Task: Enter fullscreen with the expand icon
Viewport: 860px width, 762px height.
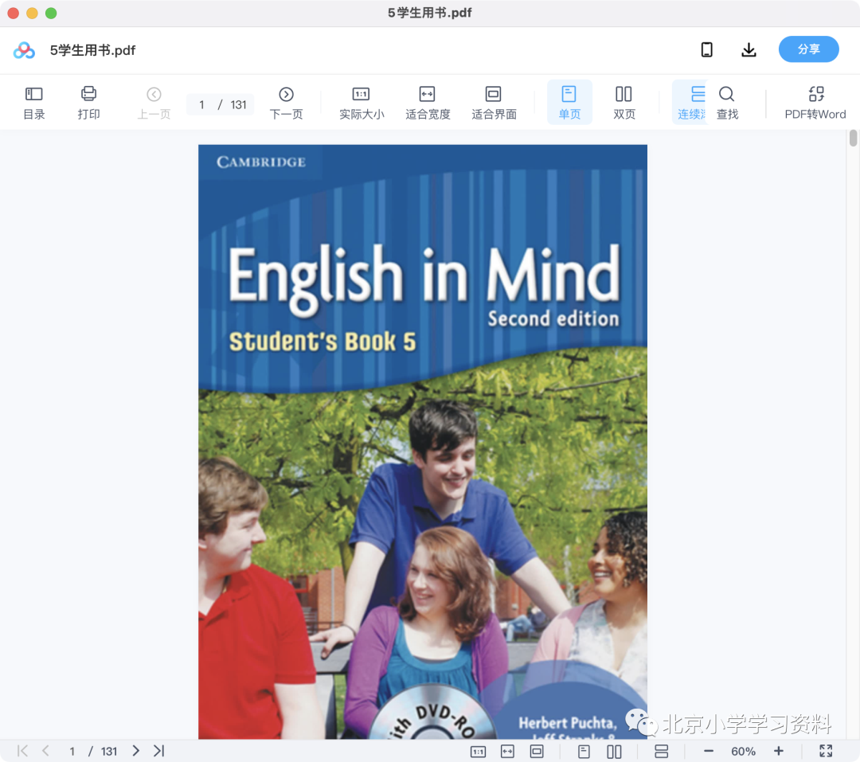Action: tap(826, 751)
